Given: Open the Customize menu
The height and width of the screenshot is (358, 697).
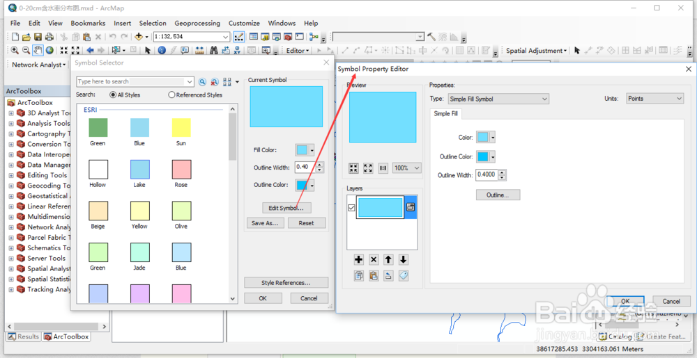Looking at the screenshot, I should 244,23.
